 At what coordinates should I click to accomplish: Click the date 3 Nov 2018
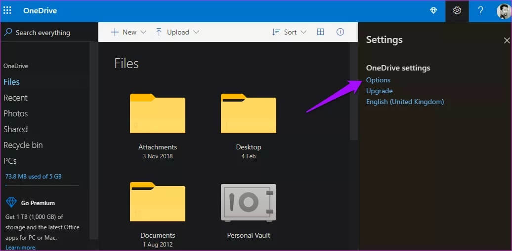coord(157,156)
